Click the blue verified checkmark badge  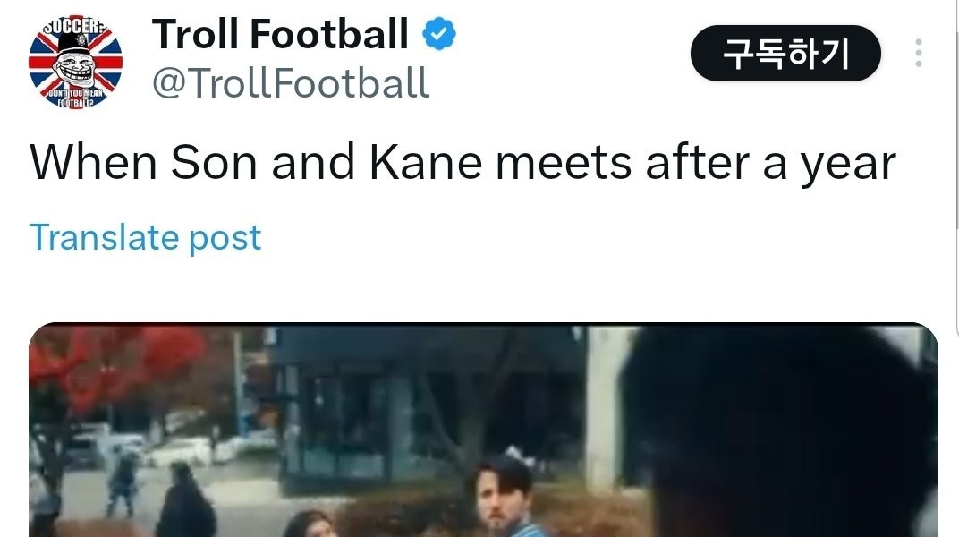tap(438, 35)
